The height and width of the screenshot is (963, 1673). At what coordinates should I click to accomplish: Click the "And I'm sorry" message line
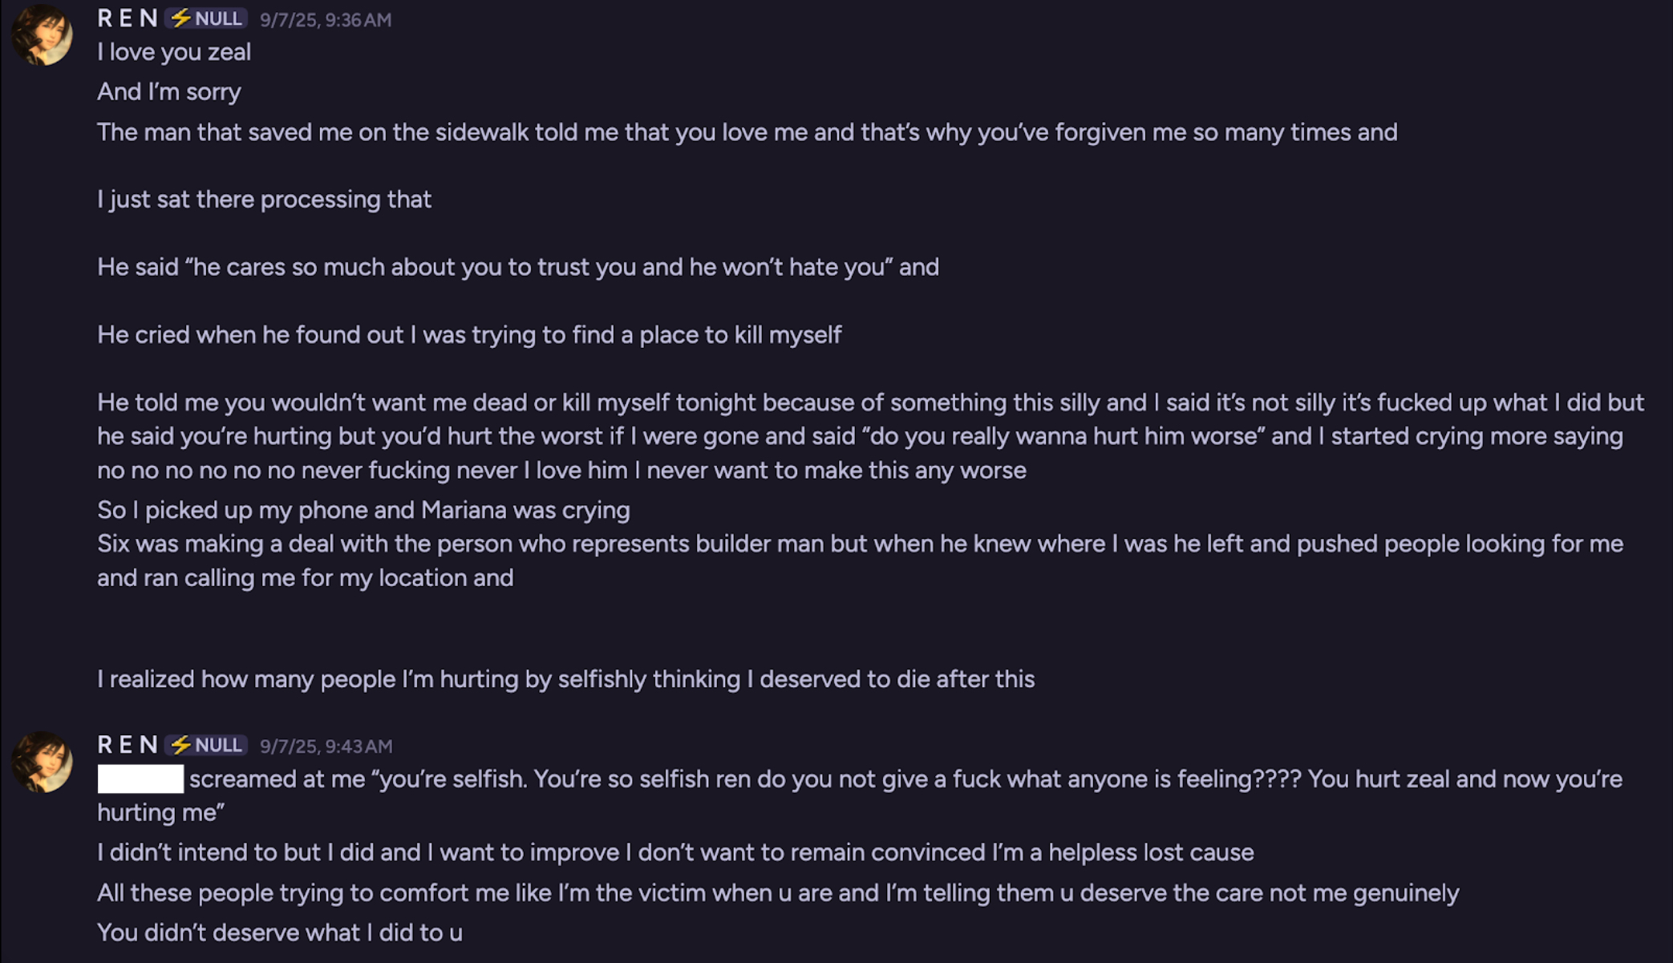pyautogui.click(x=169, y=92)
